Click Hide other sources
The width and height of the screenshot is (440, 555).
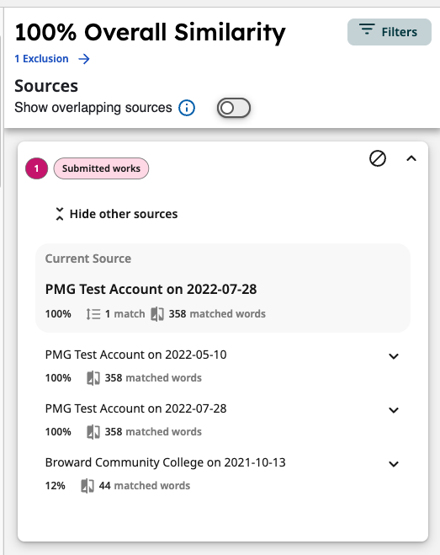click(124, 214)
